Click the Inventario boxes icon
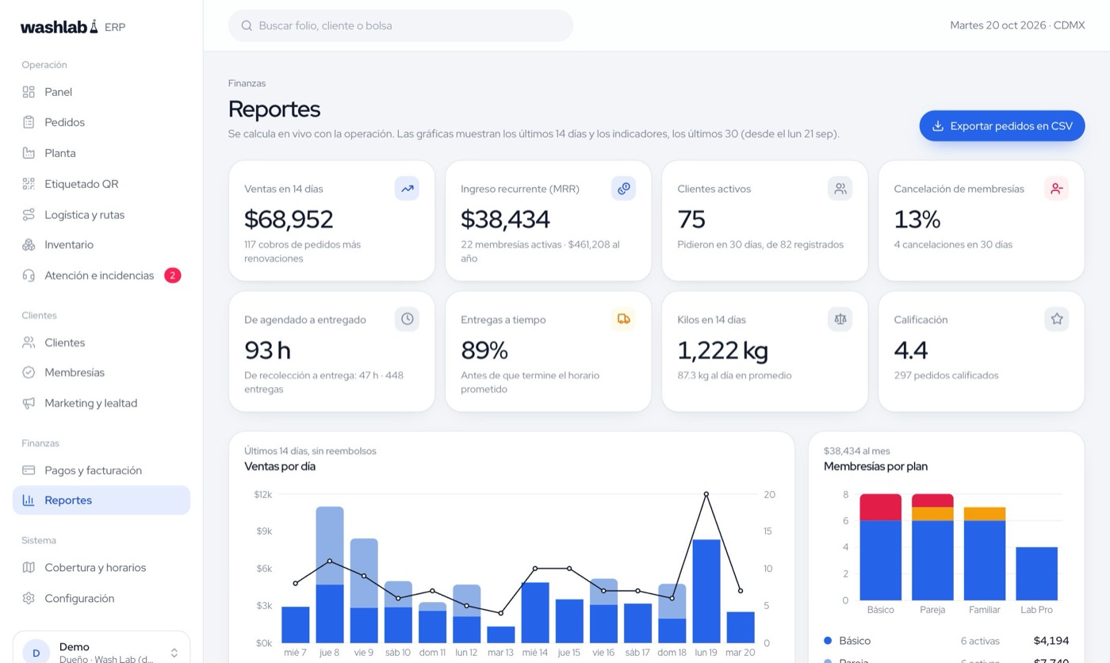 coord(29,245)
